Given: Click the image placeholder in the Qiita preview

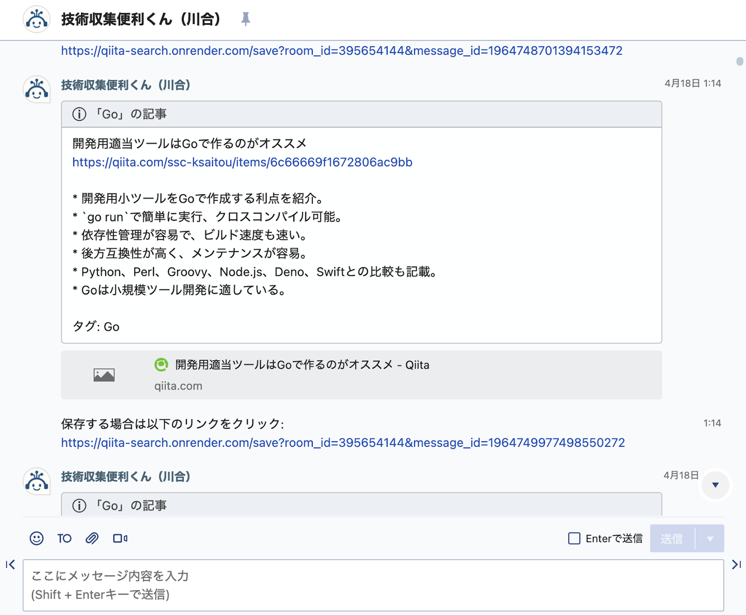Looking at the screenshot, I should tap(104, 375).
